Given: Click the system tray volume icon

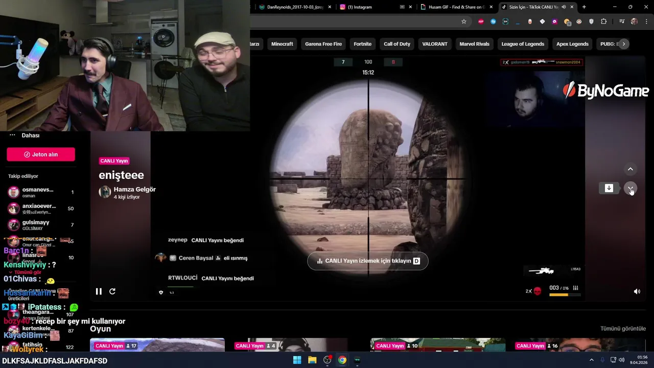Looking at the screenshot, I should 621,360.
